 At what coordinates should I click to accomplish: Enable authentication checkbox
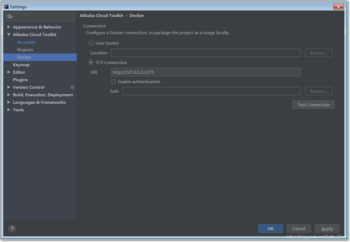114,81
